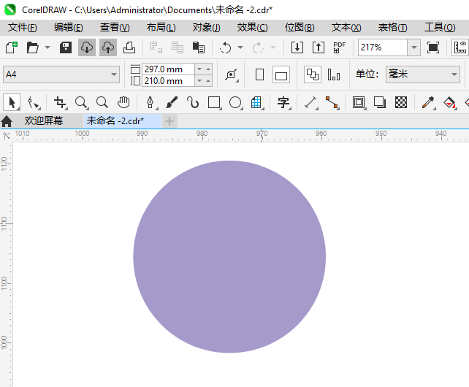Save the document with floppy icon
The image size is (469, 387).
[66, 47]
